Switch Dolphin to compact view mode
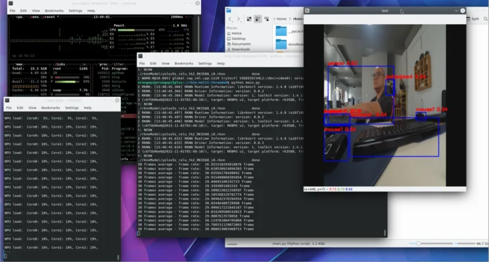The width and height of the screenshot is (489, 262). (258, 19)
